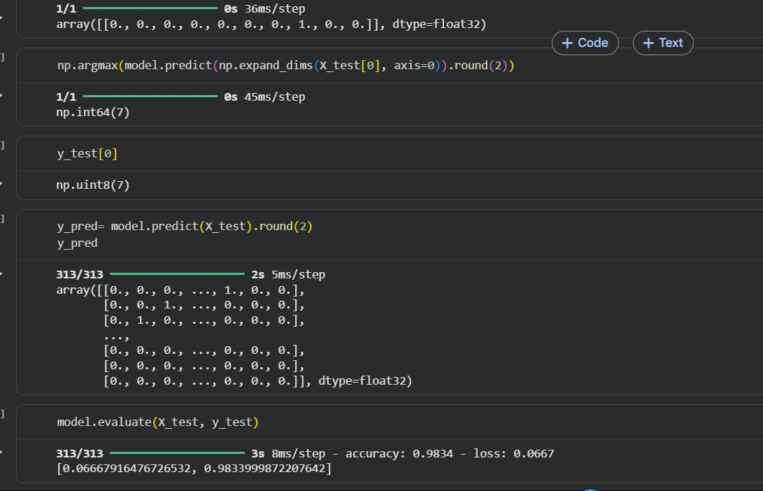Select the 0s 45ms/step timing text
Screen dimensions: 763x491
[265, 97]
